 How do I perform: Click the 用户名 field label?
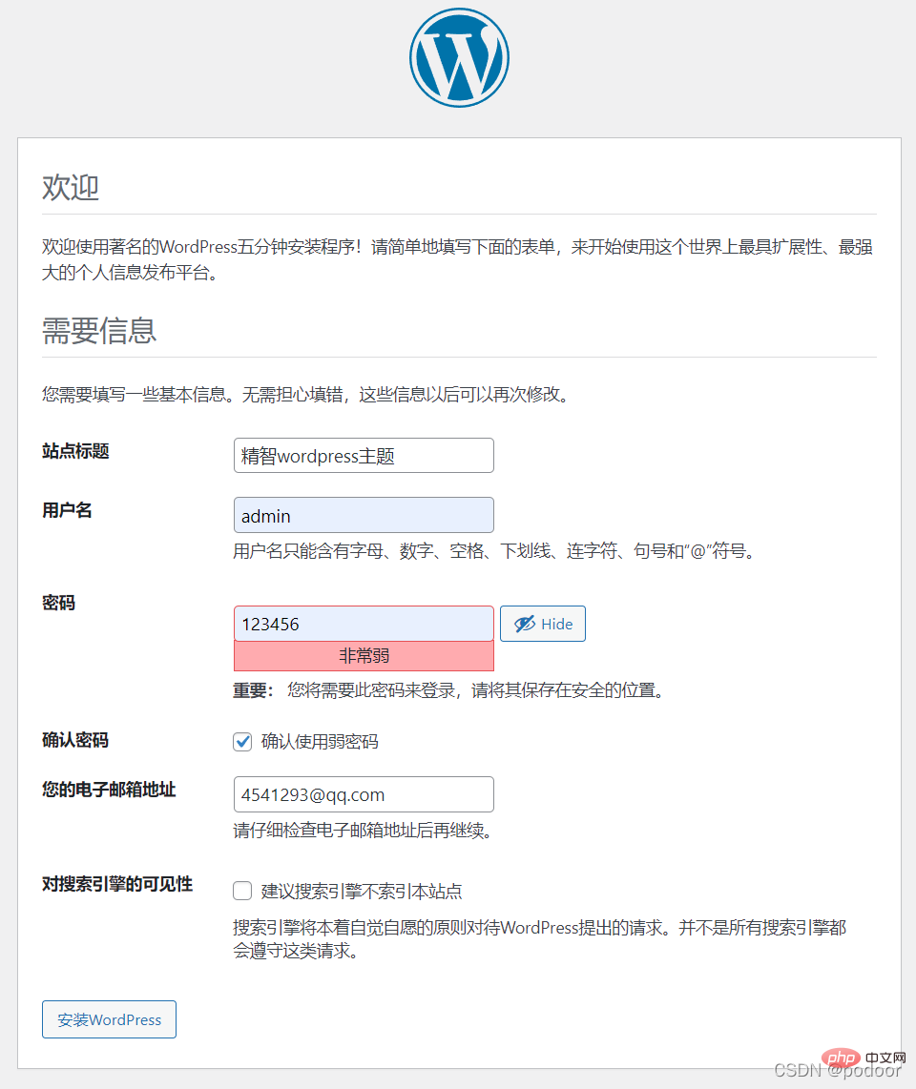(67, 510)
